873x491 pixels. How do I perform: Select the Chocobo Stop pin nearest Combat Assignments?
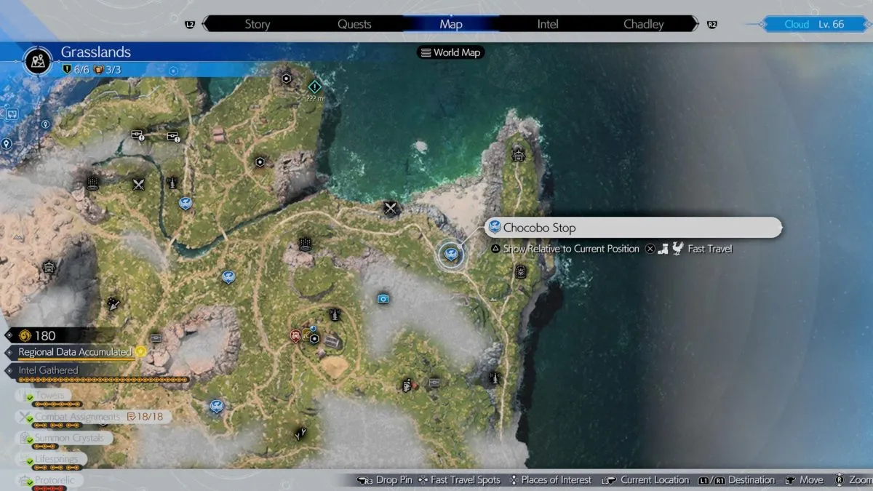click(216, 406)
